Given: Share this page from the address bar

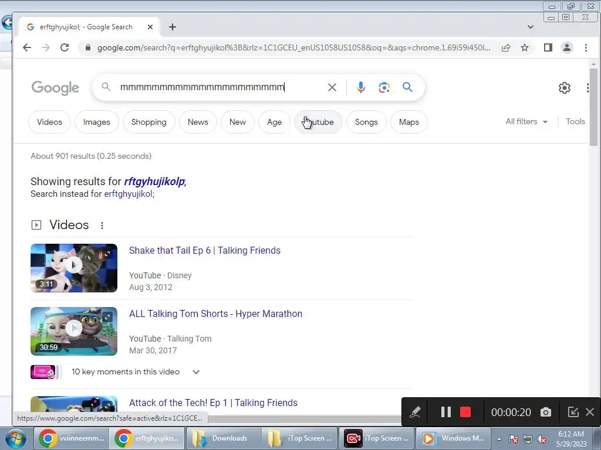Looking at the screenshot, I should 506,47.
